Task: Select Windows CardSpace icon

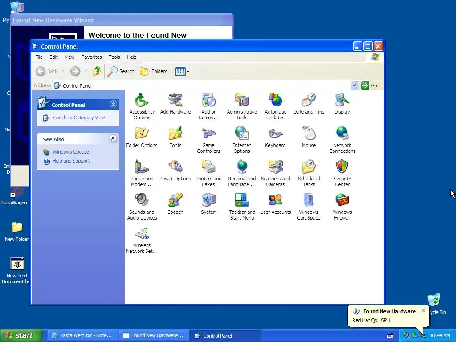Action: coord(309,207)
